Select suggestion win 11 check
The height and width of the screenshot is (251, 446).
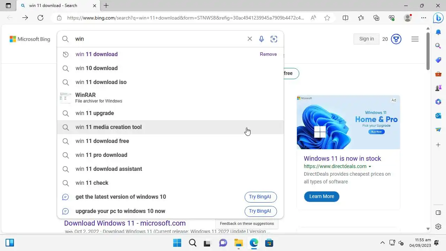click(x=170, y=183)
